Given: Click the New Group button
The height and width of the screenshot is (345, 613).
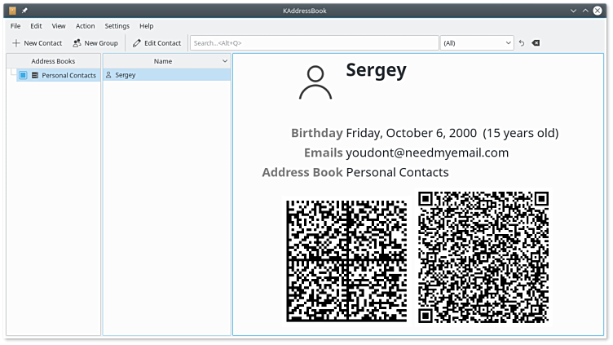Looking at the screenshot, I should pyautogui.click(x=95, y=43).
